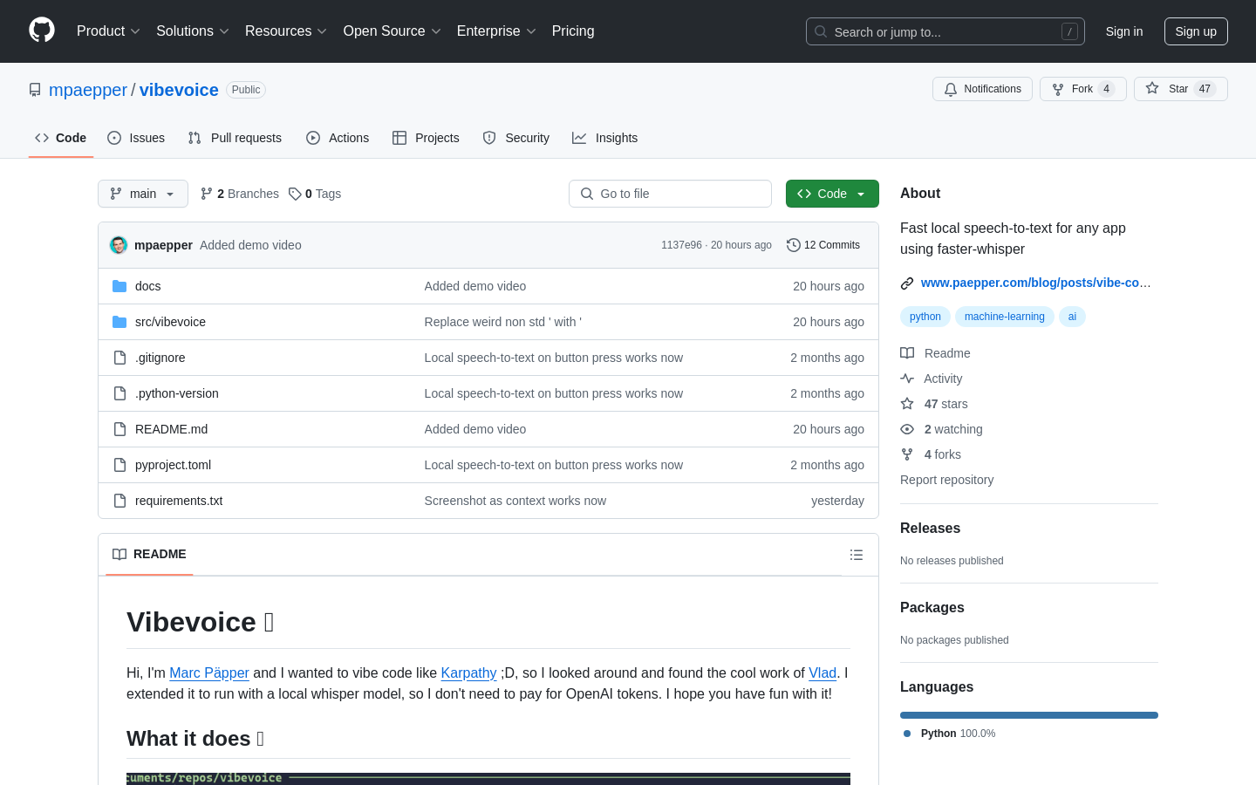Click the watching eye icon
This screenshot has width=1256, height=785.
[907, 429]
